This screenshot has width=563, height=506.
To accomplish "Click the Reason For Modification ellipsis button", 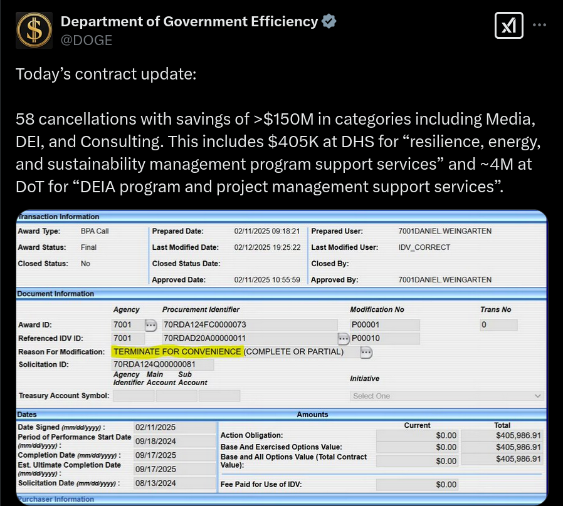I will point(366,352).
